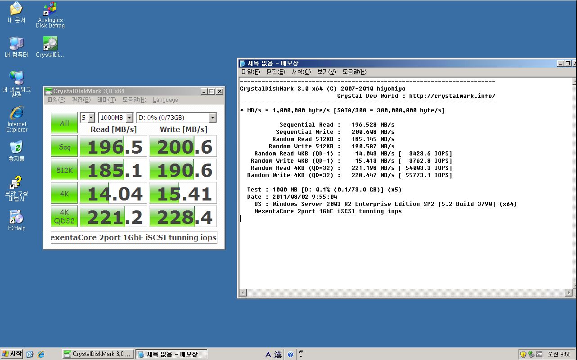
Task: Click Sequential Read 196.528 MB/s line in Notepad
Action: point(337,125)
